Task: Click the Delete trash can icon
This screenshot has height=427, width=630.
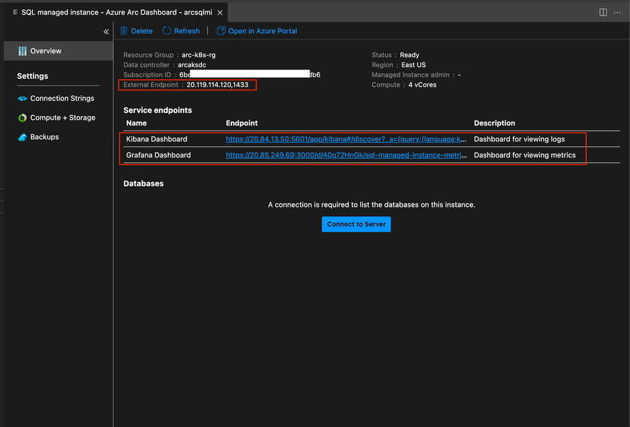Action: coord(124,30)
